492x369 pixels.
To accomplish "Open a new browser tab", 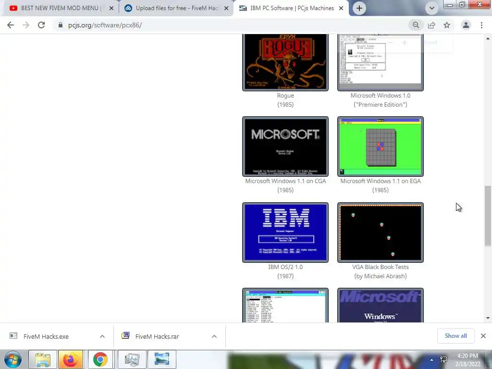I will click(359, 8).
